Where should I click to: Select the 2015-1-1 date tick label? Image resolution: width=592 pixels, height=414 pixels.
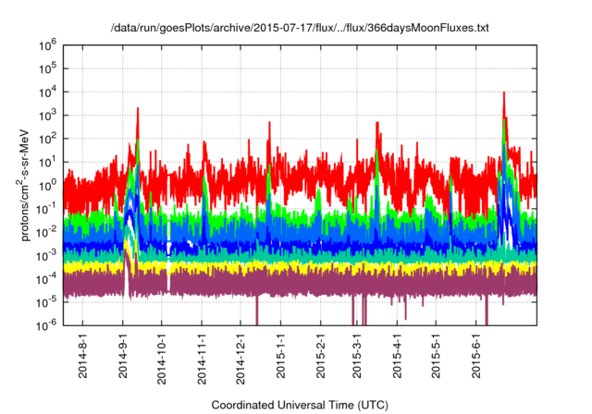pyautogui.click(x=279, y=357)
